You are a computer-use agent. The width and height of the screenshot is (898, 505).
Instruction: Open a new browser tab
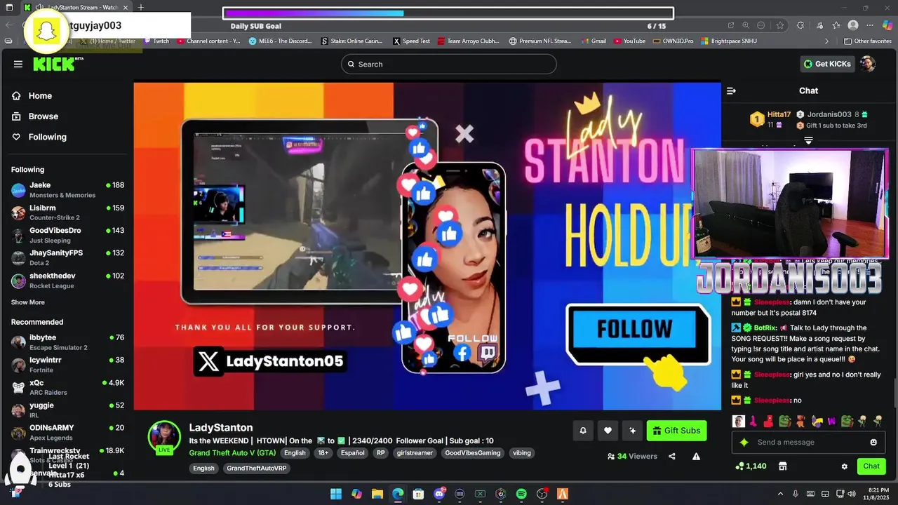pos(141,8)
